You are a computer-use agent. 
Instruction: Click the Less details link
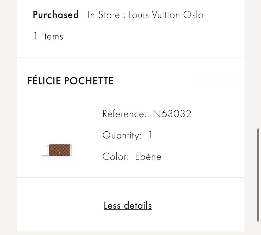pos(128,205)
